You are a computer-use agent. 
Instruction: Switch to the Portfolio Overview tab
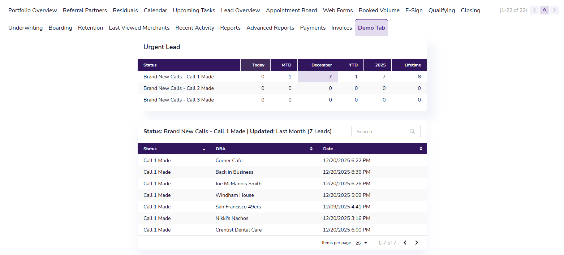point(33,10)
